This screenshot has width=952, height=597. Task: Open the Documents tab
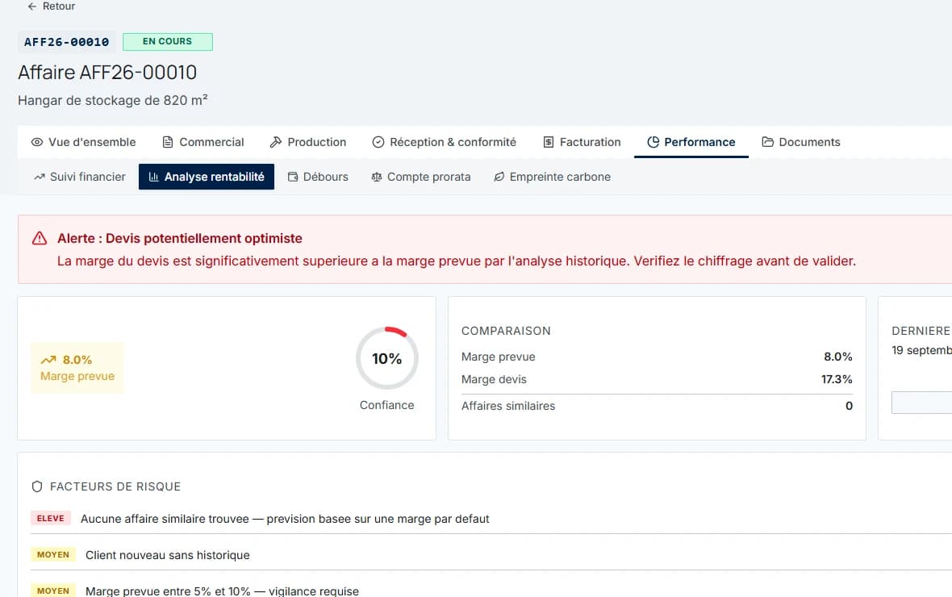click(x=801, y=142)
